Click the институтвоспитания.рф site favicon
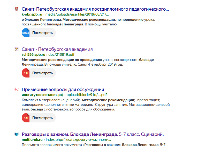The width and height of the screenshot is (198, 146). tap(17, 90)
